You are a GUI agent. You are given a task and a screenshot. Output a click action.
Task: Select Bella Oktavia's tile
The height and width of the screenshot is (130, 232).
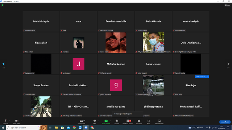click(x=153, y=21)
